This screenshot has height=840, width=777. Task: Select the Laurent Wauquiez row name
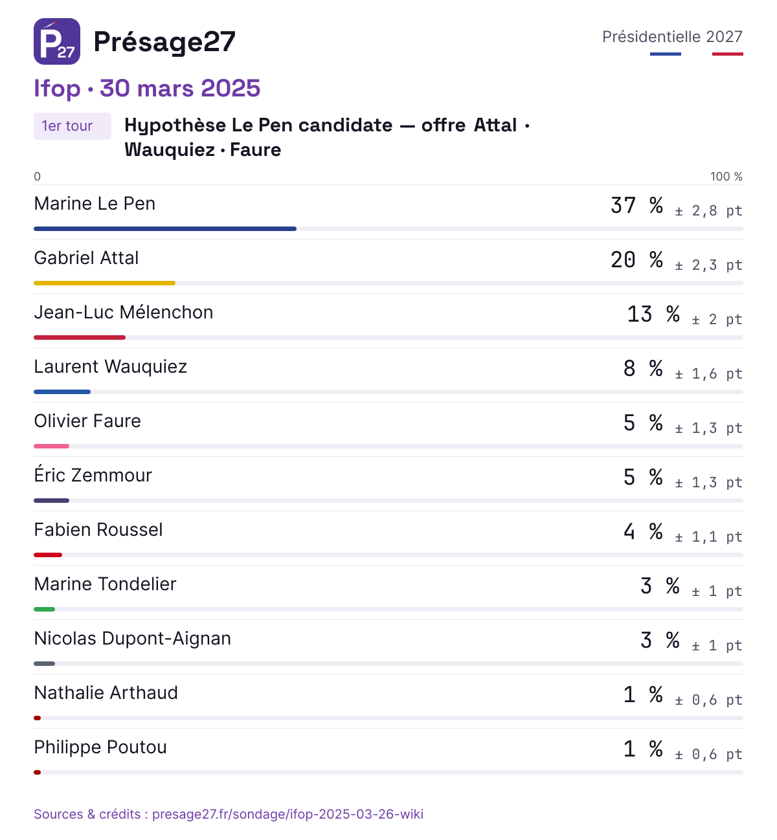(x=111, y=367)
